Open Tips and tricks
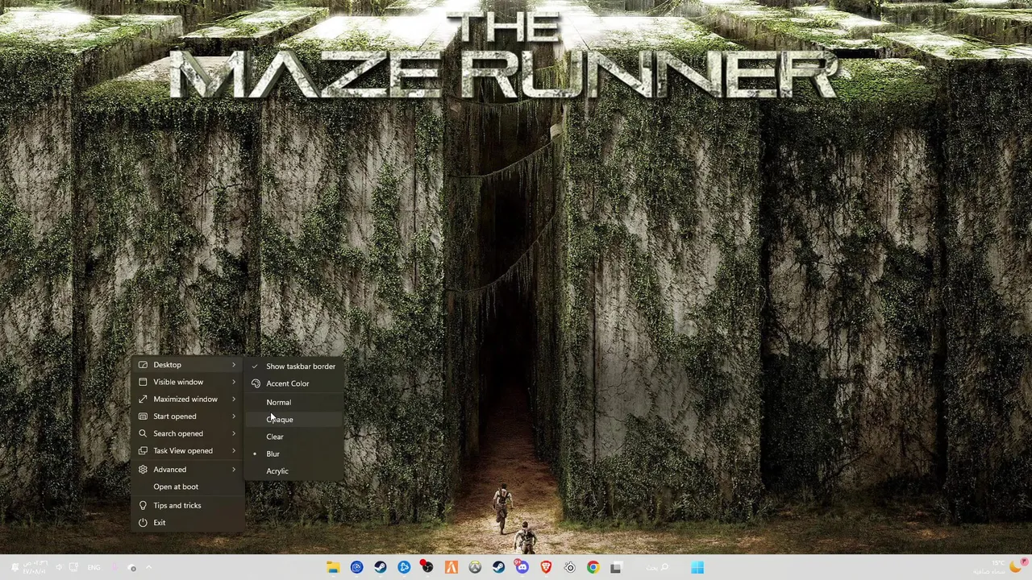1032x580 pixels. pyautogui.click(x=189, y=505)
